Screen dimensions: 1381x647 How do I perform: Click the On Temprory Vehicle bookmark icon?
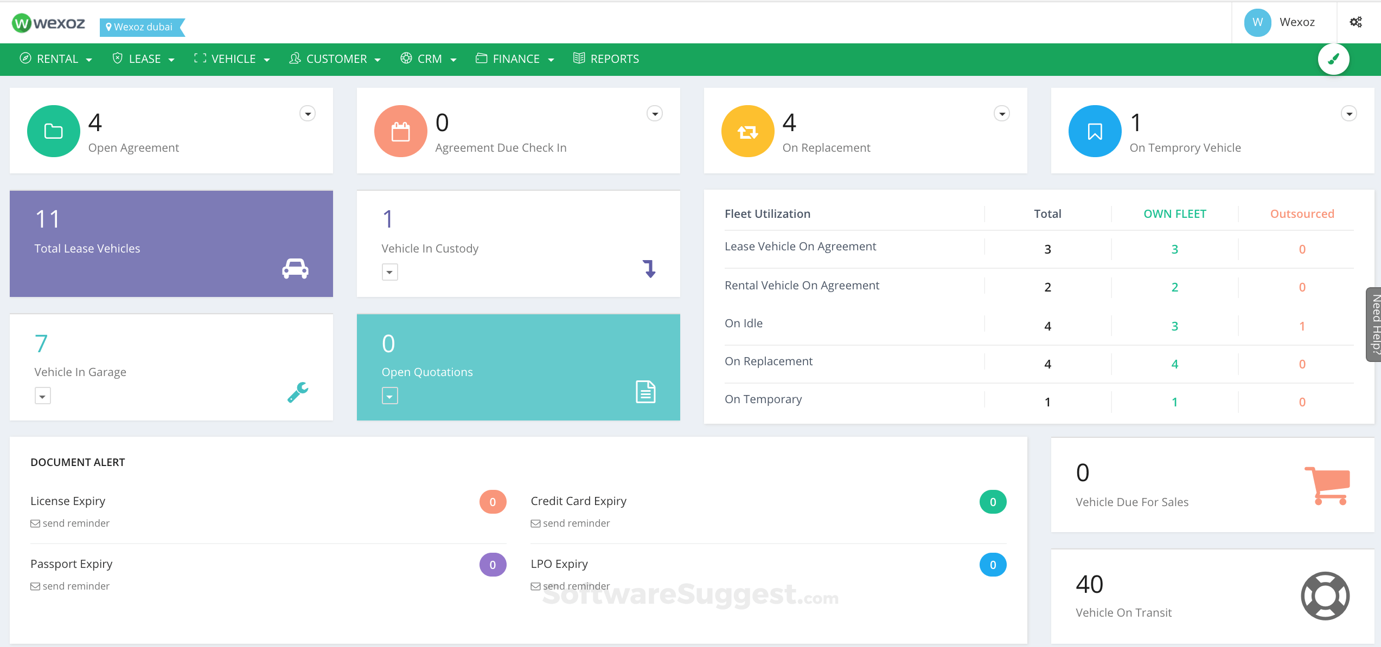(1094, 131)
